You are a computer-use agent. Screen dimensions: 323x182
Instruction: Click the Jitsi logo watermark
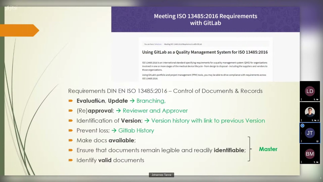pyautogui.click(x=11, y=8)
